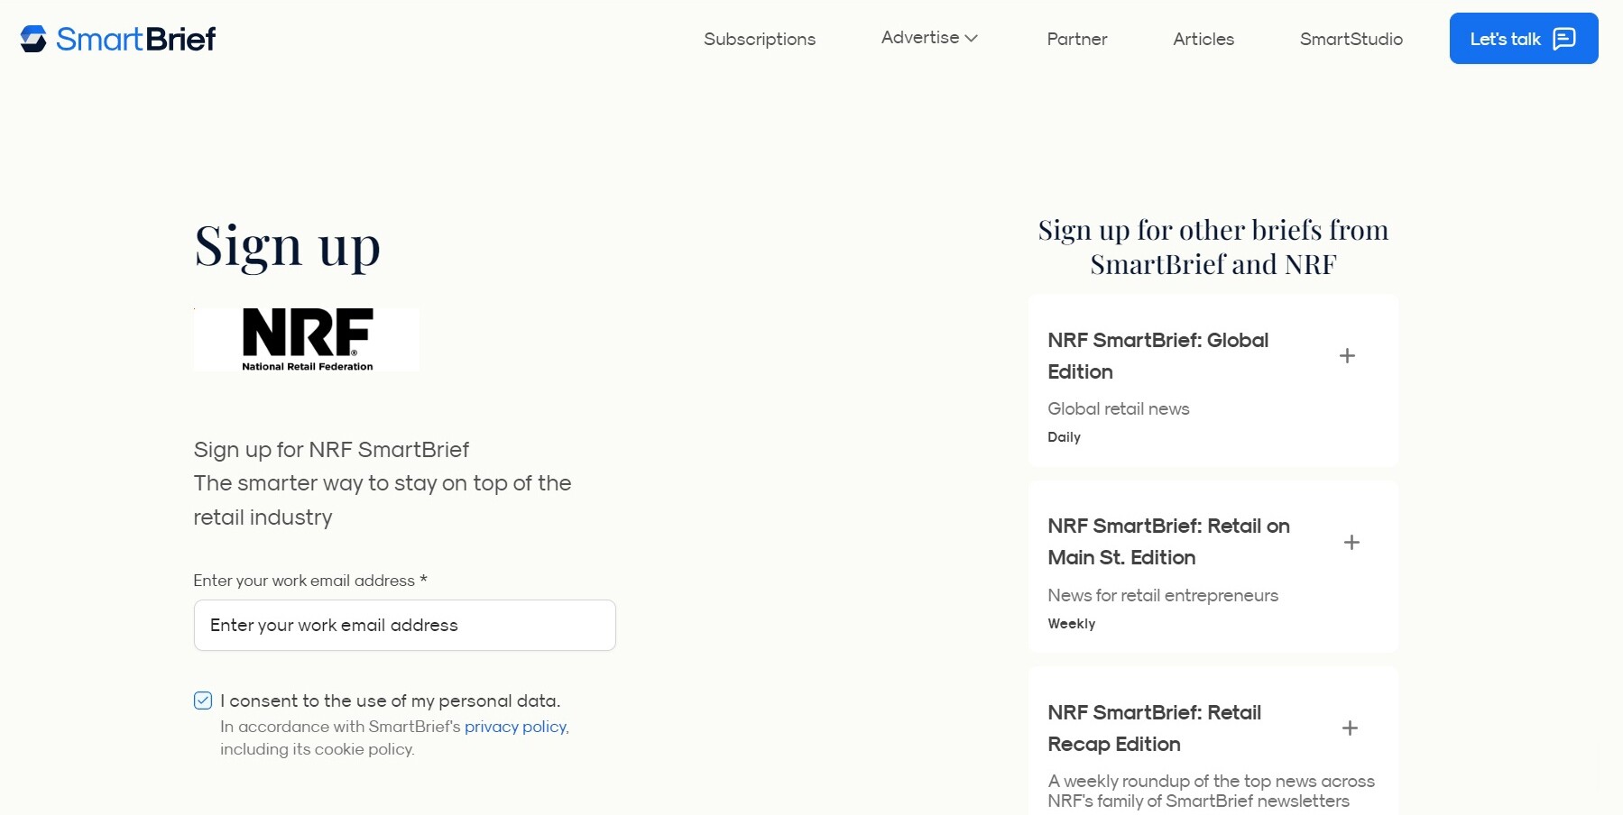This screenshot has width=1623, height=815.
Task: Click the Advertise chevron arrow
Action: (971, 38)
